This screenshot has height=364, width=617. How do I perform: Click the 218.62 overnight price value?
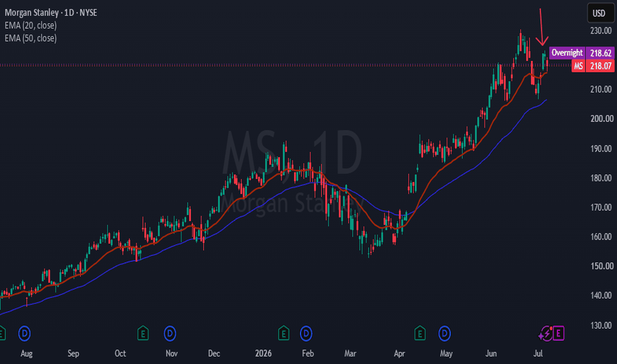[600, 53]
